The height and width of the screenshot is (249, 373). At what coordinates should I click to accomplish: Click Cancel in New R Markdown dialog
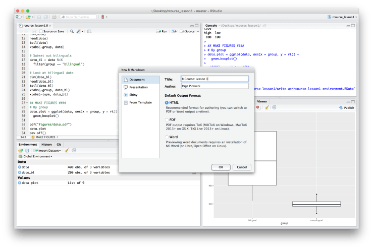pos(242,167)
